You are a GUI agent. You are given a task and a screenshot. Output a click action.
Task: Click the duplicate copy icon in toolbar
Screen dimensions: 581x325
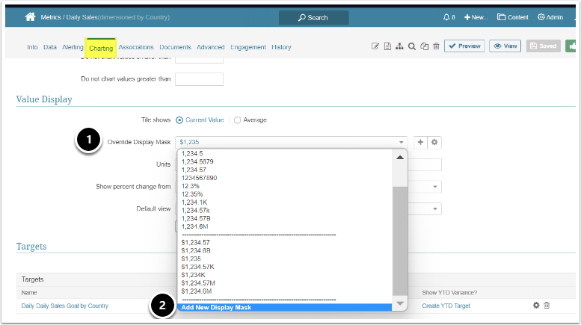point(424,46)
